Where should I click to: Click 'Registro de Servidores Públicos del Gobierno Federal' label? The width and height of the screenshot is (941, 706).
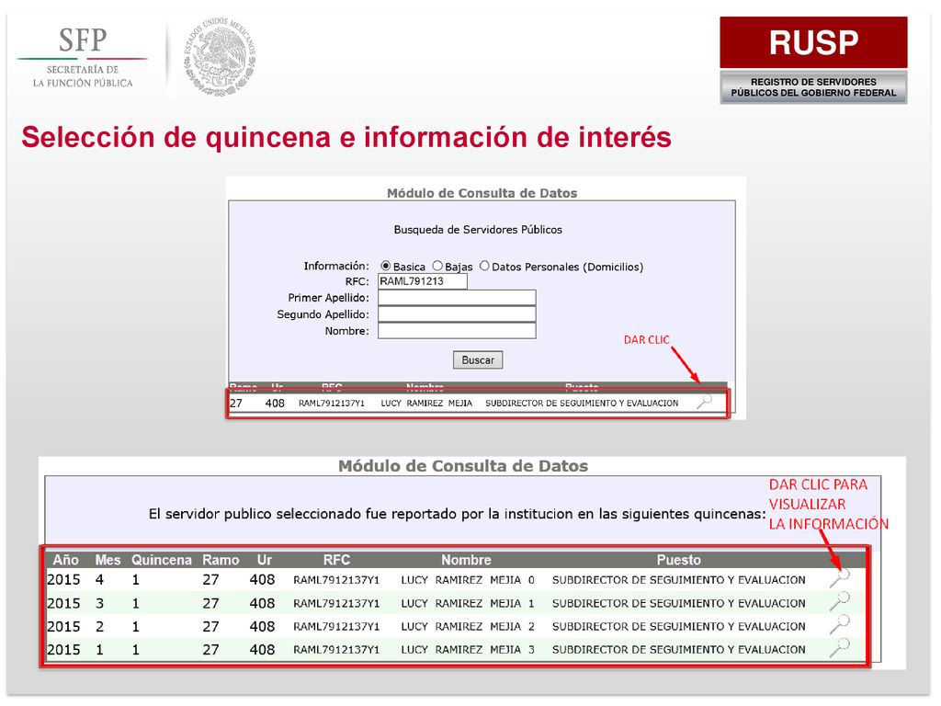(813, 87)
